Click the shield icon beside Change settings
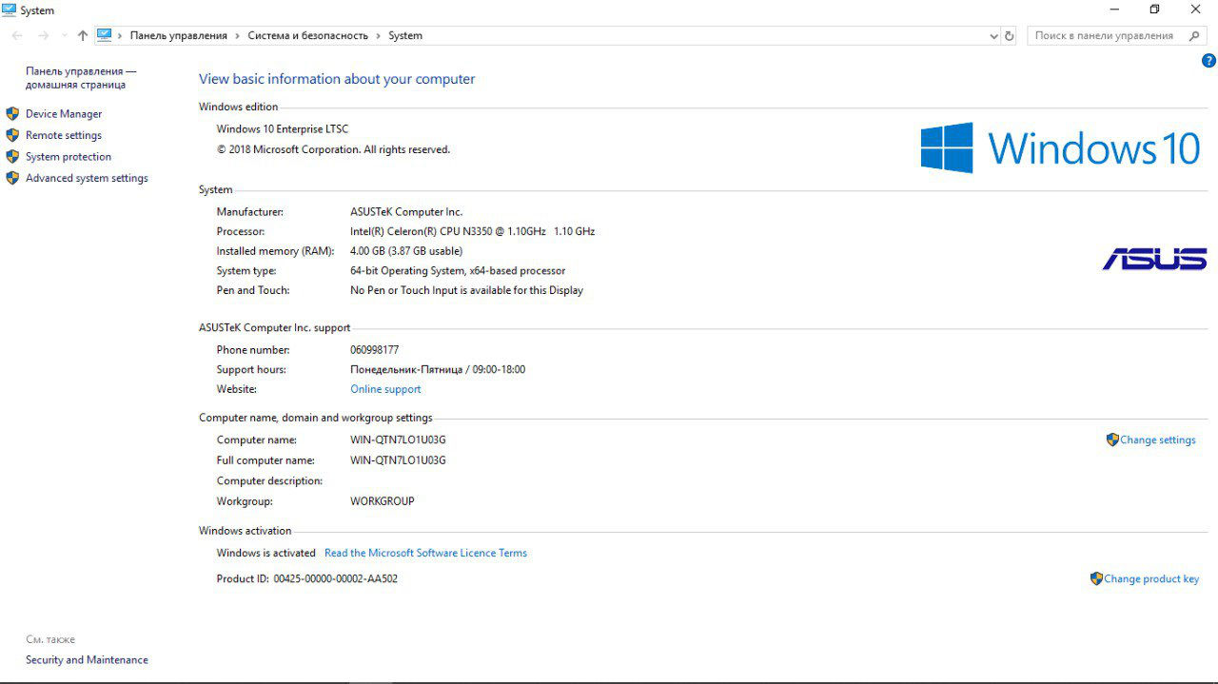The height and width of the screenshot is (684, 1218). [1111, 440]
